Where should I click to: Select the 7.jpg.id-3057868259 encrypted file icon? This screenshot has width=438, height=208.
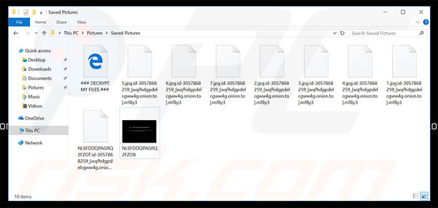pyautogui.click(x=228, y=61)
